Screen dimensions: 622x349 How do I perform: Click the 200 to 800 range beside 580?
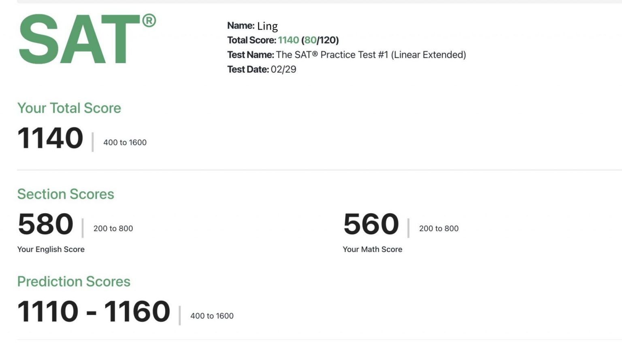coord(113,229)
